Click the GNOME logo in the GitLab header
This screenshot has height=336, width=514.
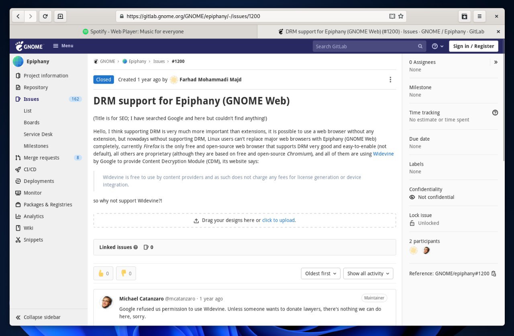[x=29, y=46]
